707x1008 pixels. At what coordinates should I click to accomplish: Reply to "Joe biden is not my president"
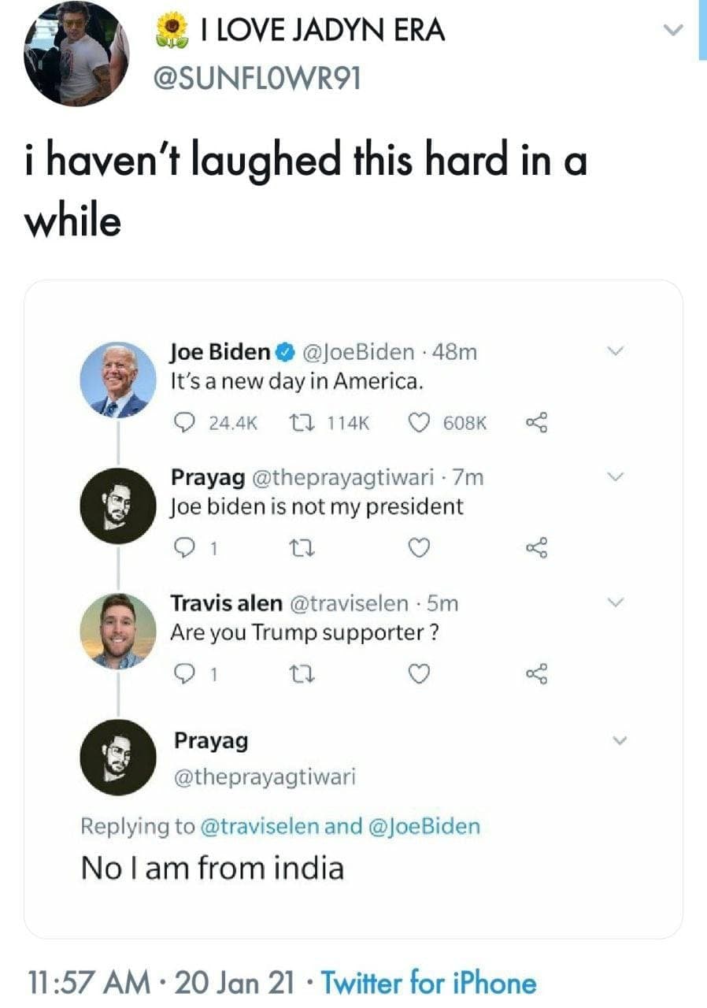coord(182,549)
